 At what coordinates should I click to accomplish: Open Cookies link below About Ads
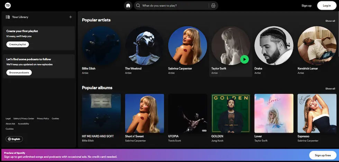click(10, 129)
